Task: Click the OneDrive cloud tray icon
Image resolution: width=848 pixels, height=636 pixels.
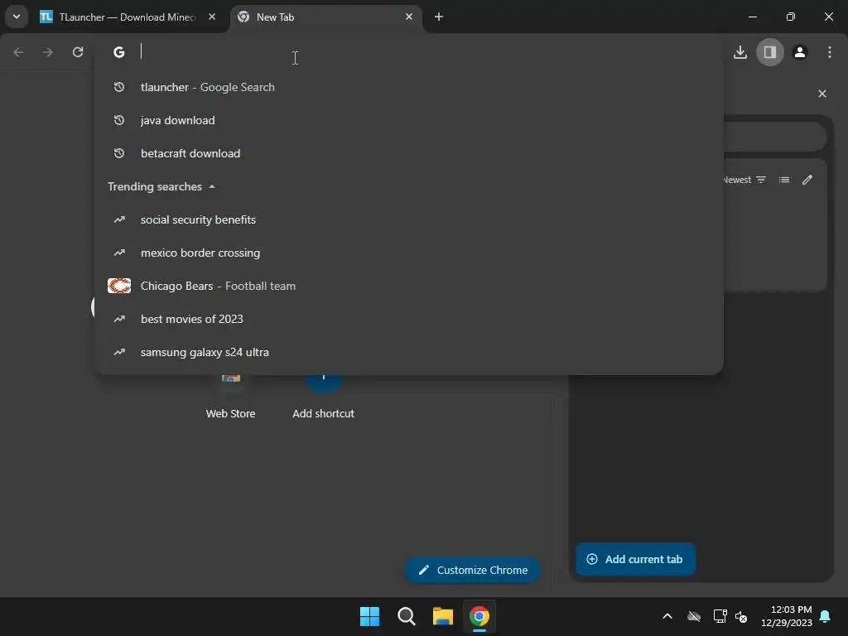Action: coord(694,616)
